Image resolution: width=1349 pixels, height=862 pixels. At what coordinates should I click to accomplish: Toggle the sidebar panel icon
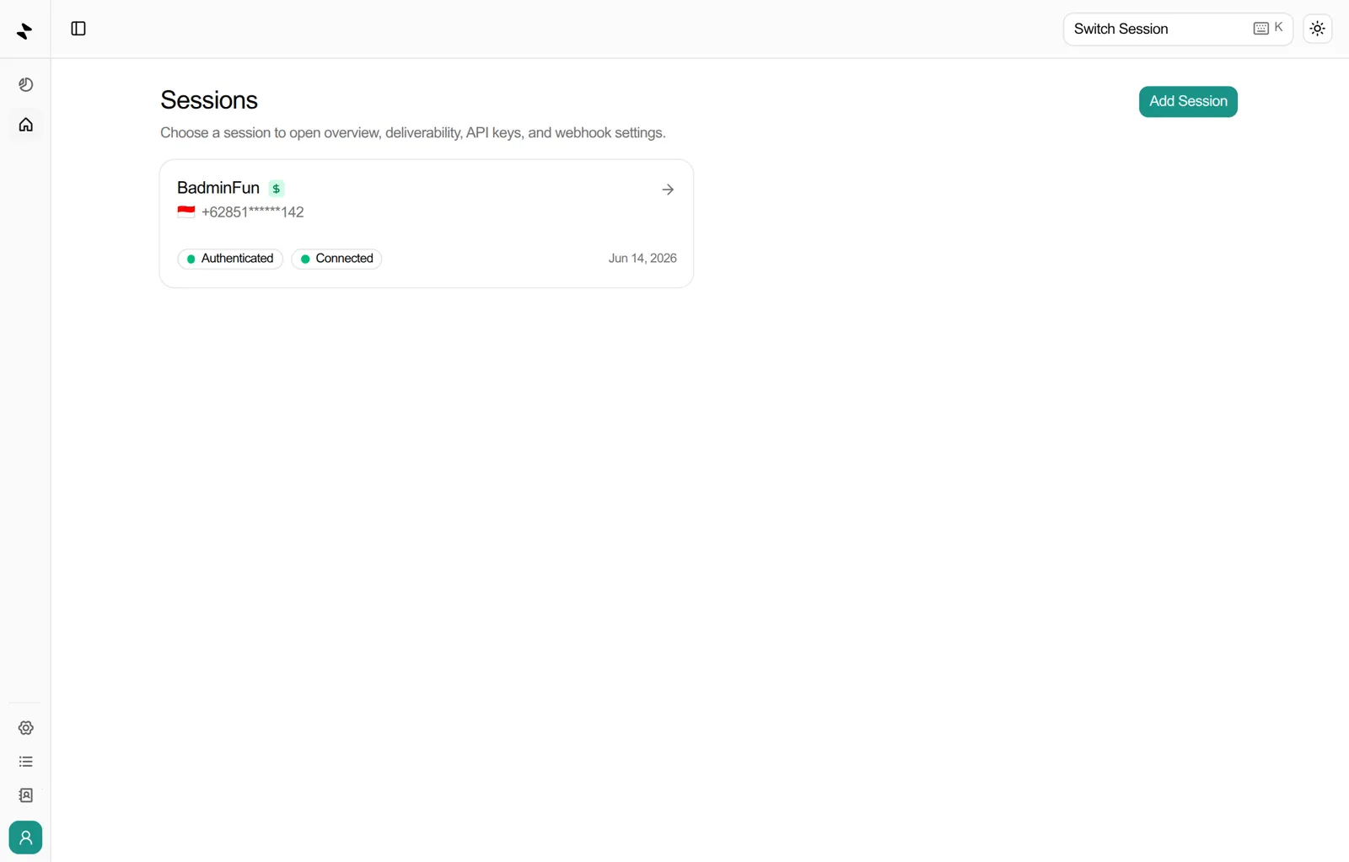coord(78,29)
